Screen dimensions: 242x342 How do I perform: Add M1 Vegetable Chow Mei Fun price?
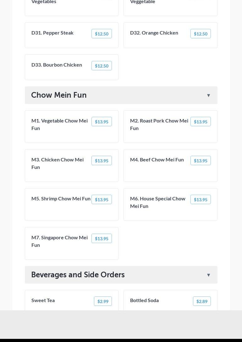point(102,122)
